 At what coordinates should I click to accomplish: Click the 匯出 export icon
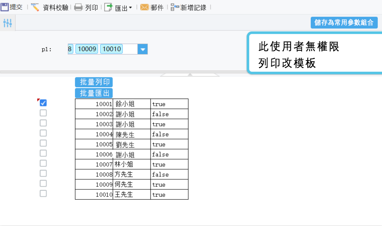point(108,7)
